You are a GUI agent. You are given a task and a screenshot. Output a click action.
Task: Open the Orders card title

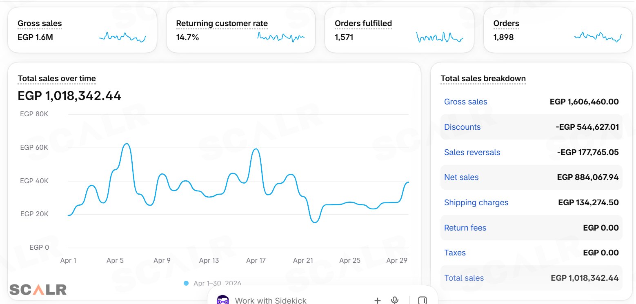[506, 24]
